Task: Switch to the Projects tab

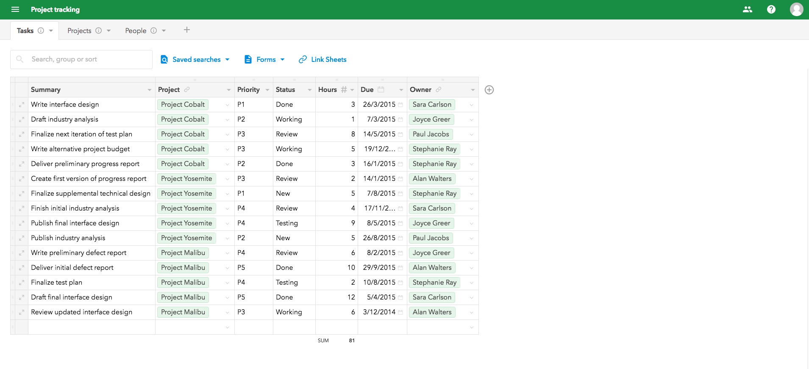Action: point(79,31)
